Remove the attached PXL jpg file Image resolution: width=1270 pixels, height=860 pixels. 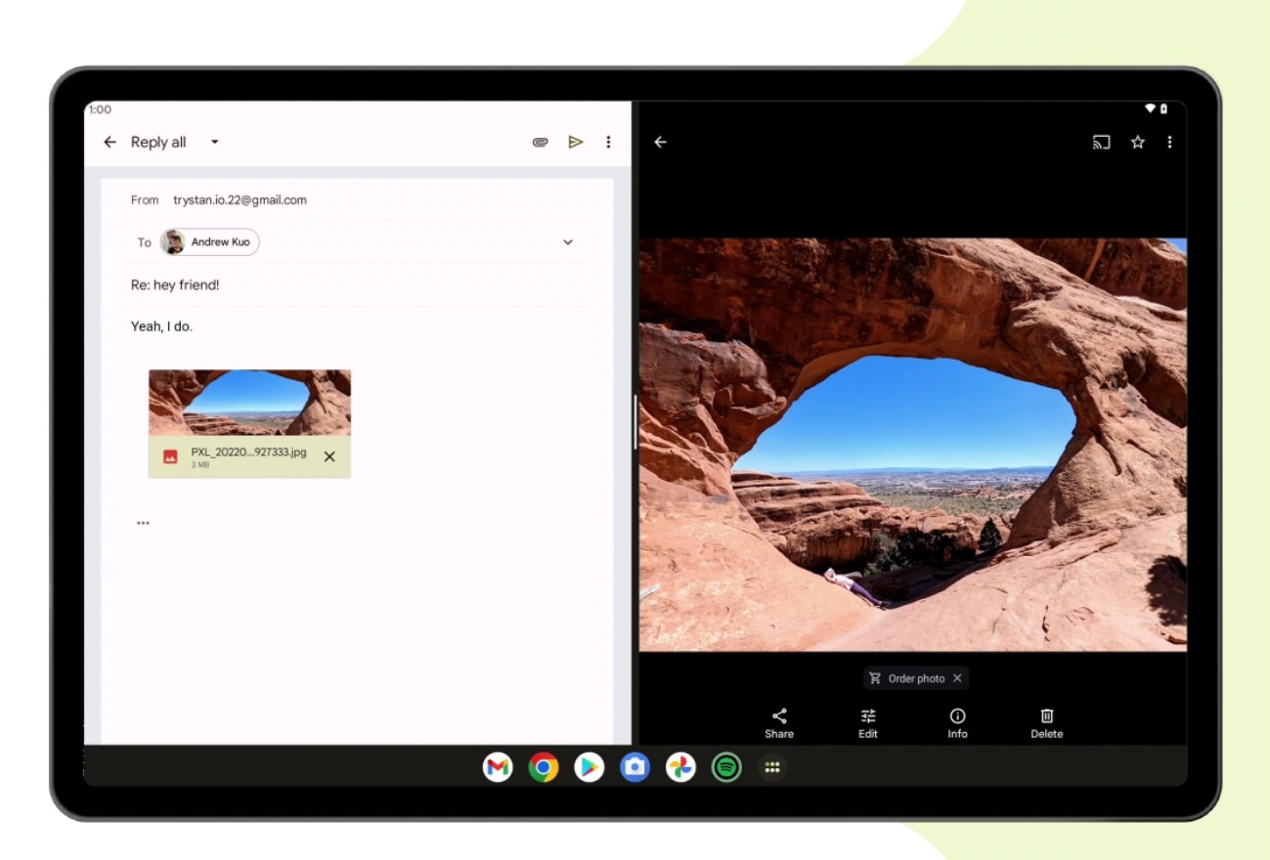pos(329,456)
